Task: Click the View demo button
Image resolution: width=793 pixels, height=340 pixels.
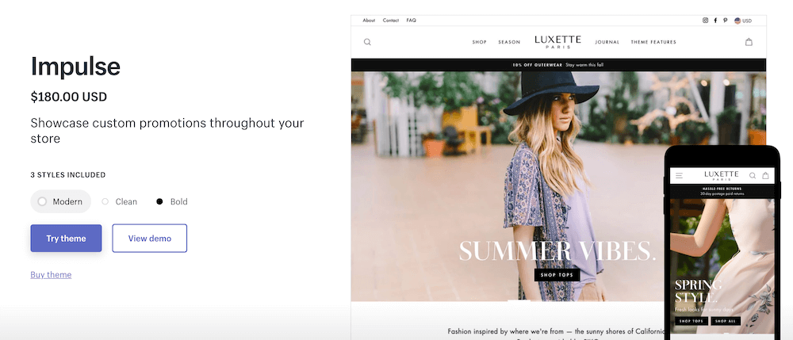Action: click(150, 239)
